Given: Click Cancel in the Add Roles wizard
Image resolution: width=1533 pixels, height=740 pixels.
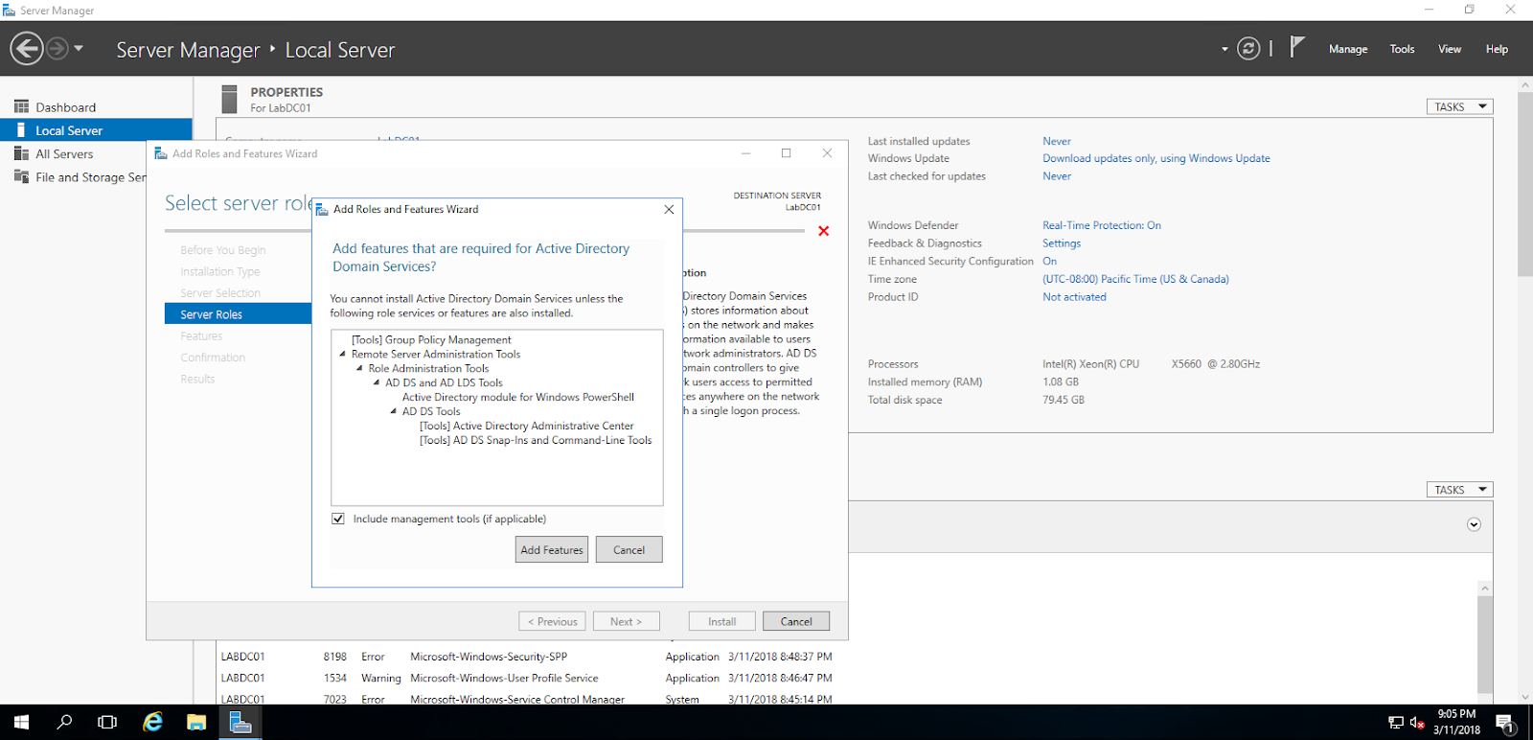Looking at the screenshot, I should [x=796, y=621].
